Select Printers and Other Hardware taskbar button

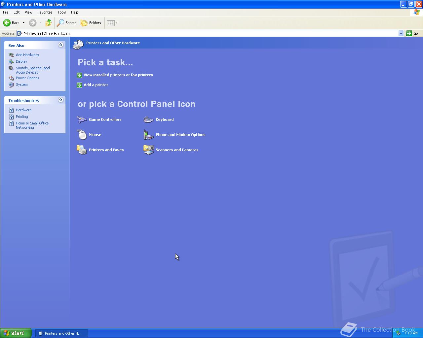pyautogui.click(x=61, y=333)
